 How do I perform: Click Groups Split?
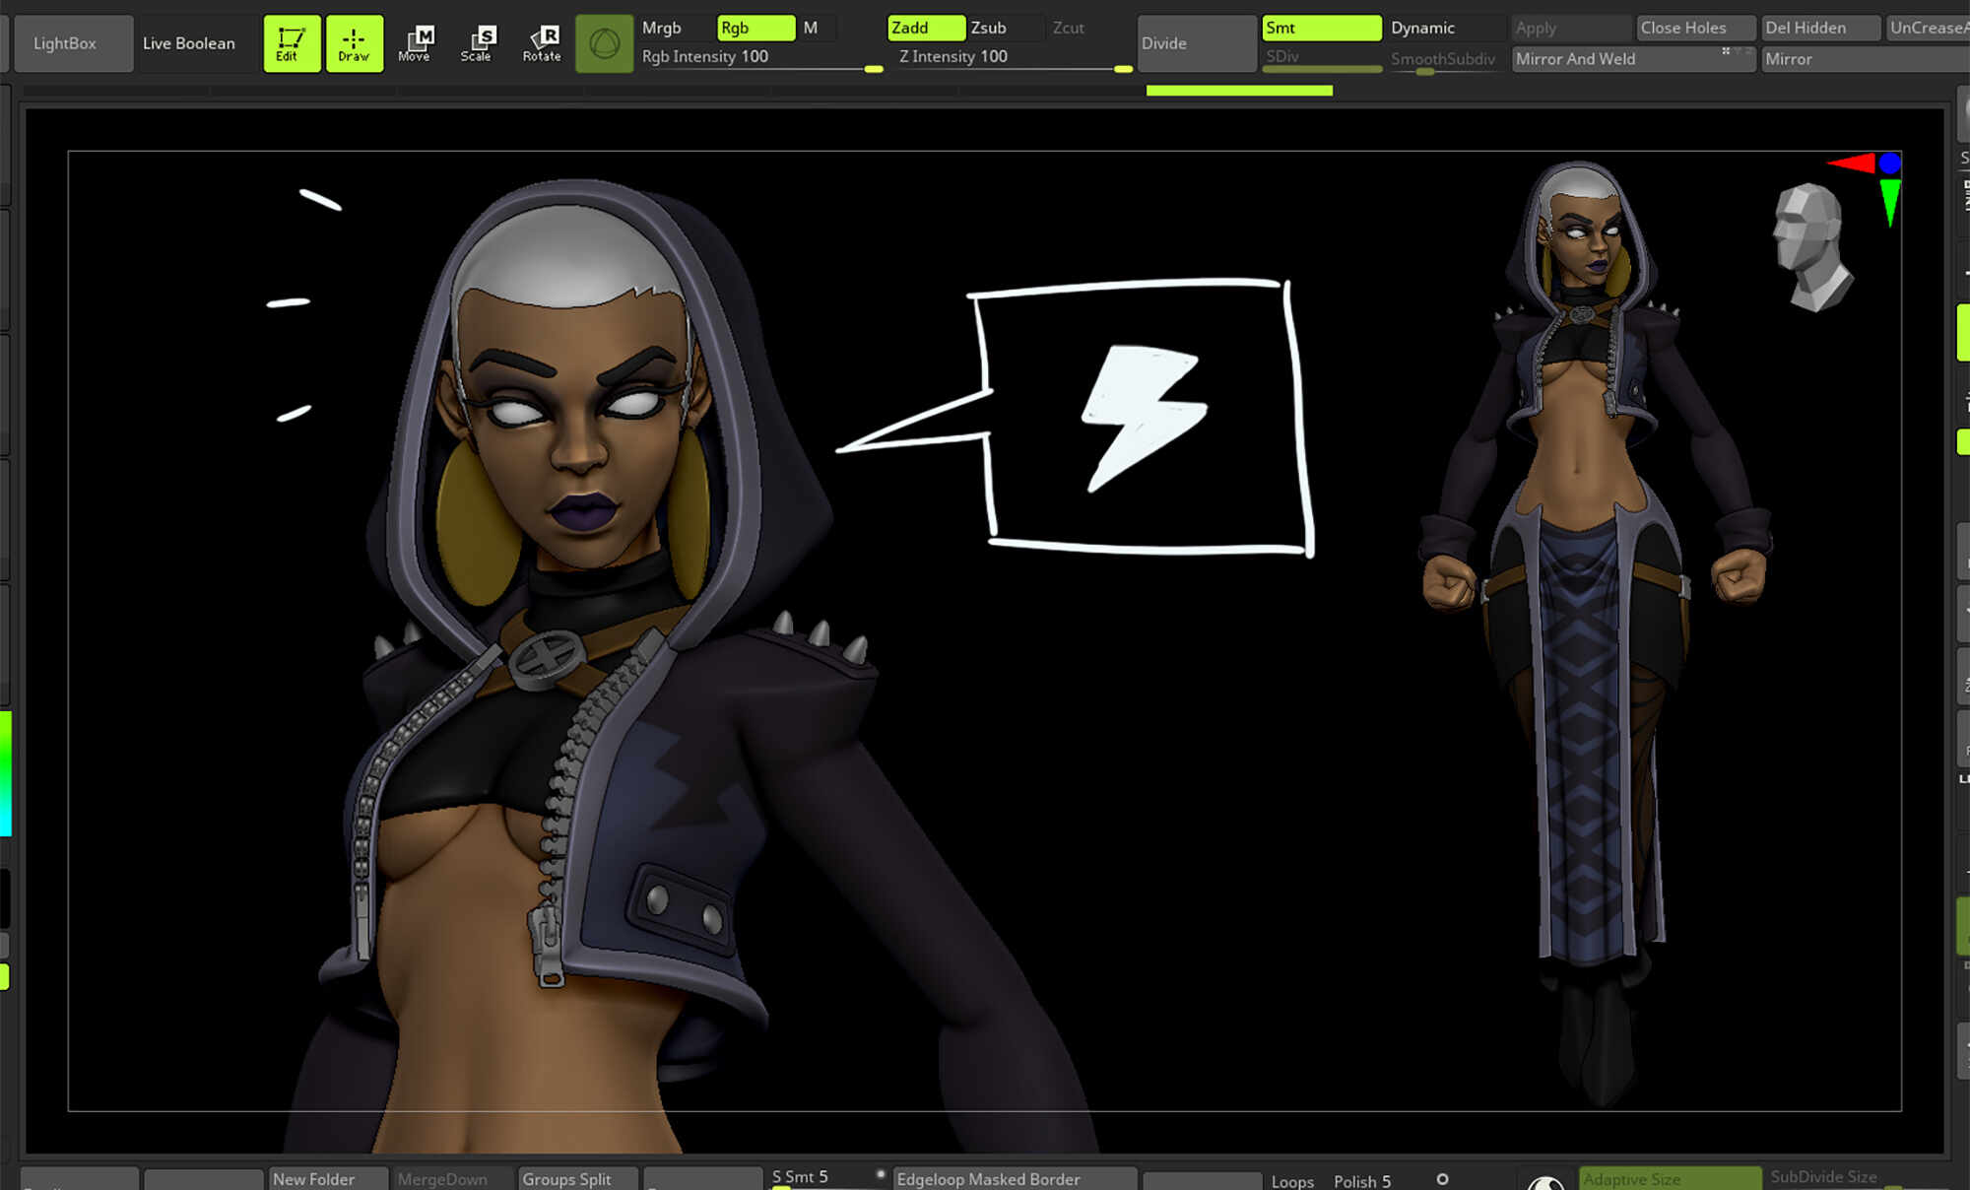coord(577,1179)
